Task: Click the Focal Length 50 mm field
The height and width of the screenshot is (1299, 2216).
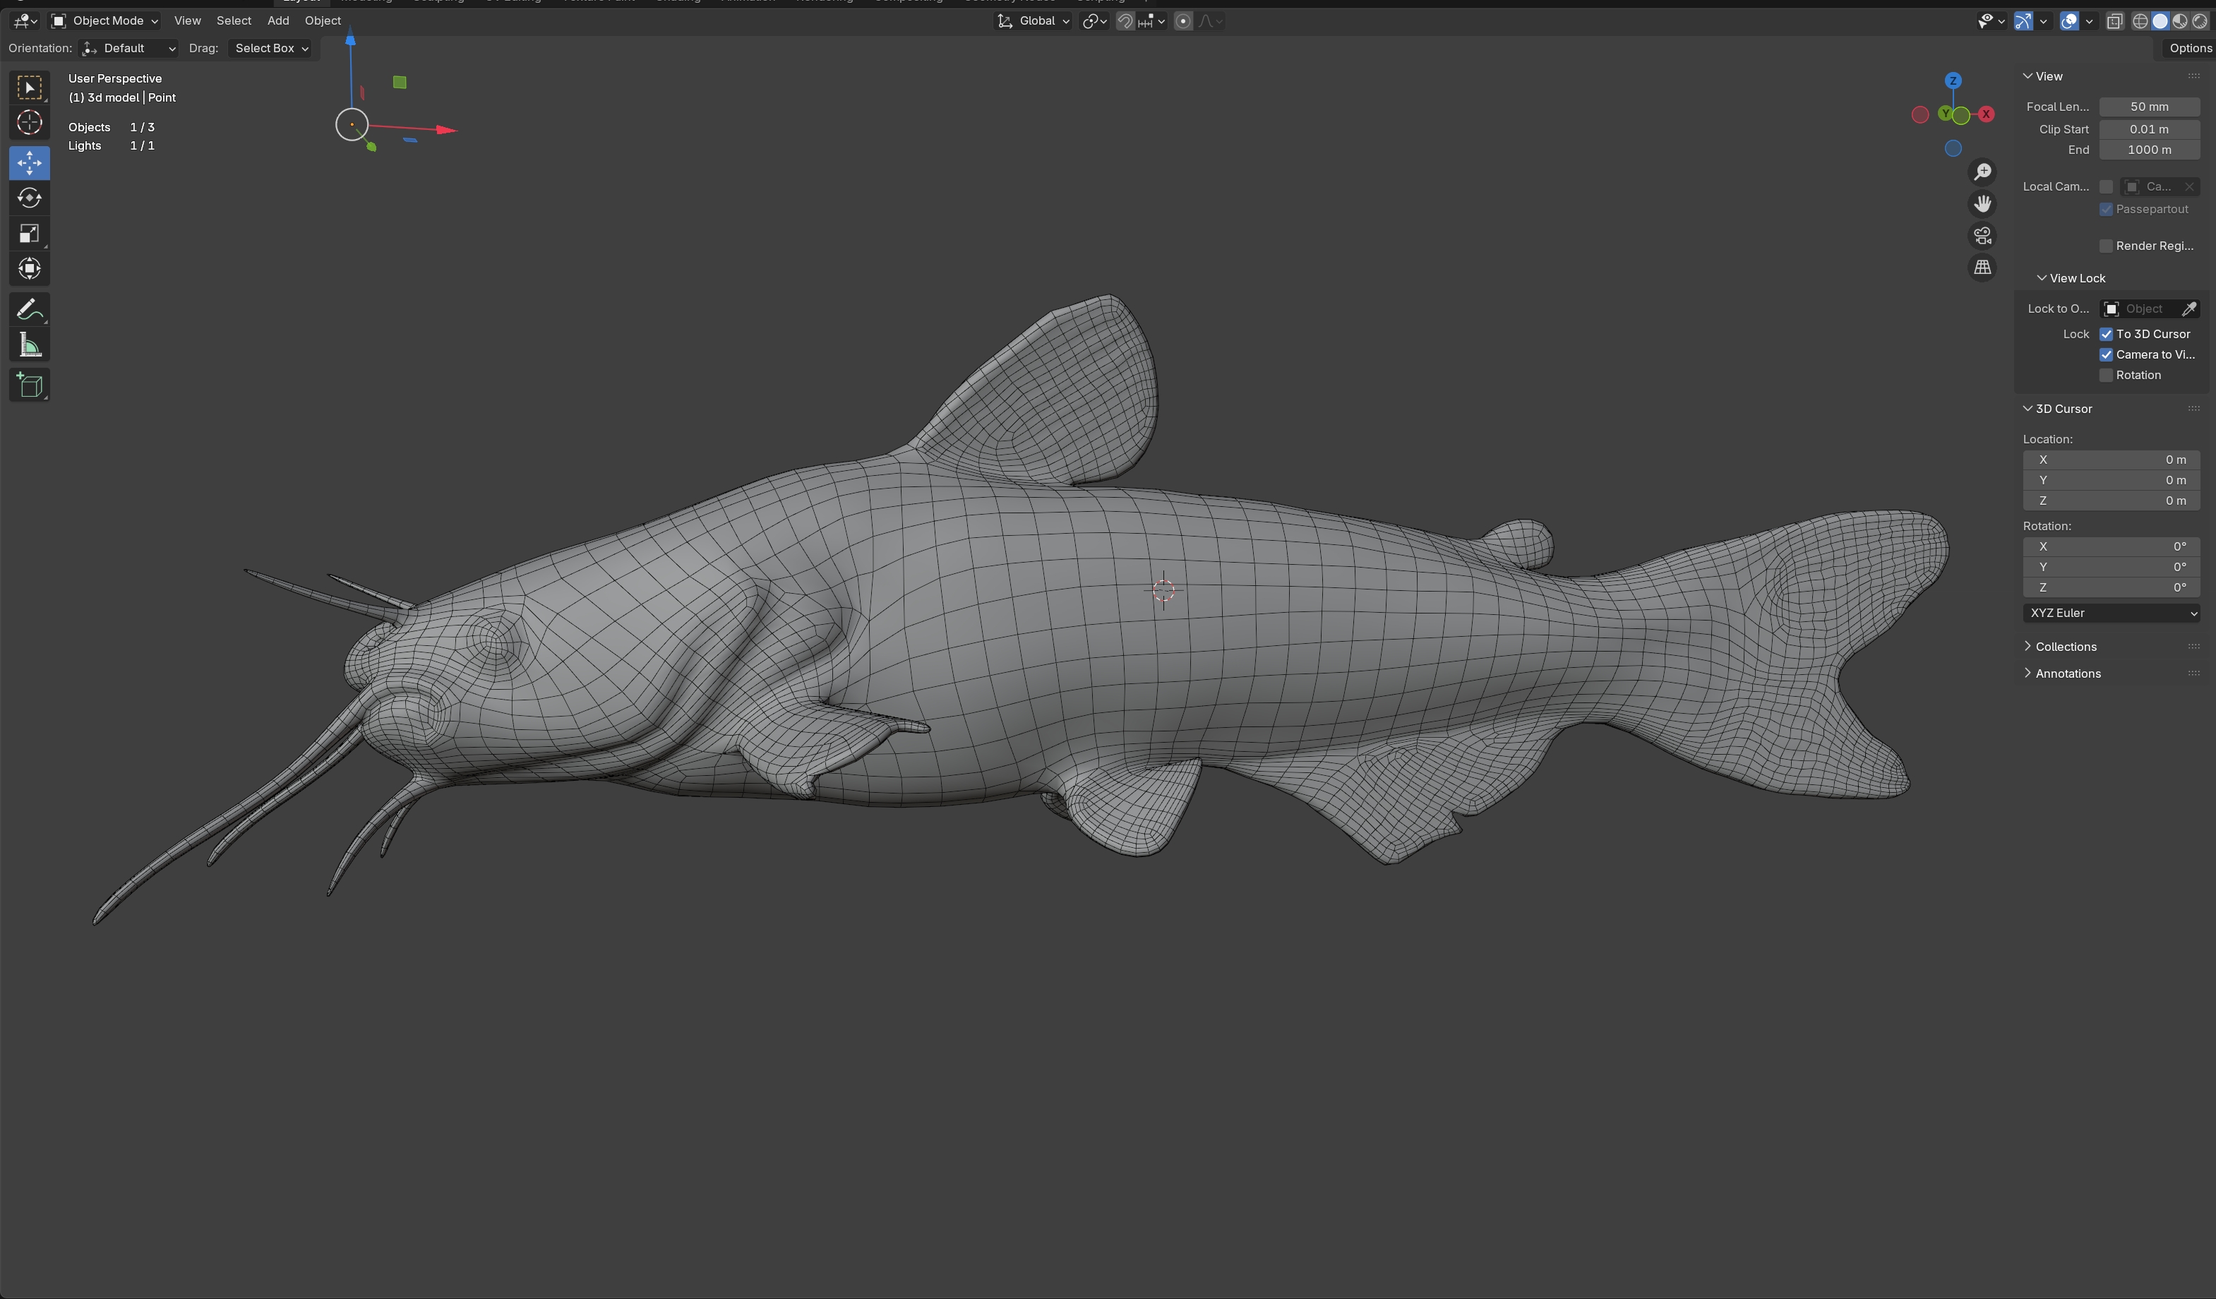Action: 2148,107
